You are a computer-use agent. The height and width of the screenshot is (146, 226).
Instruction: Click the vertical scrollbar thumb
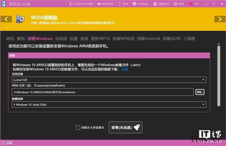pyautogui.click(x=219, y=76)
